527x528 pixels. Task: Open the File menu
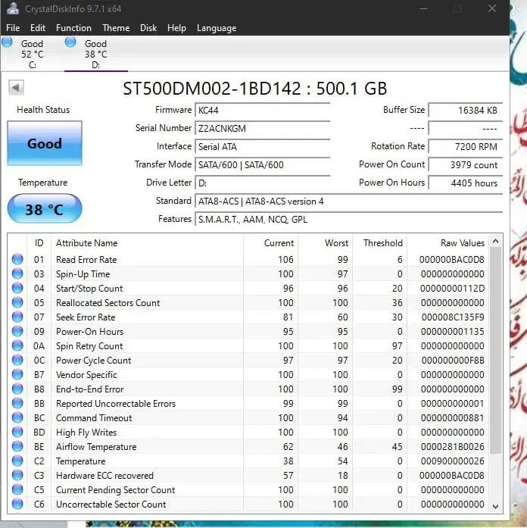coord(13,28)
